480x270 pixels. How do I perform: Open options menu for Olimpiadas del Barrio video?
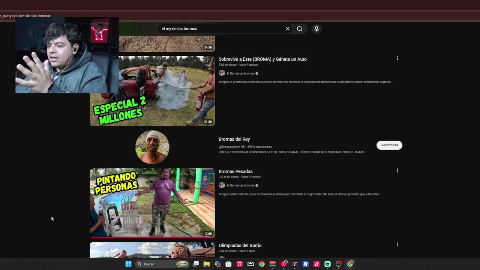click(x=397, y=244)
